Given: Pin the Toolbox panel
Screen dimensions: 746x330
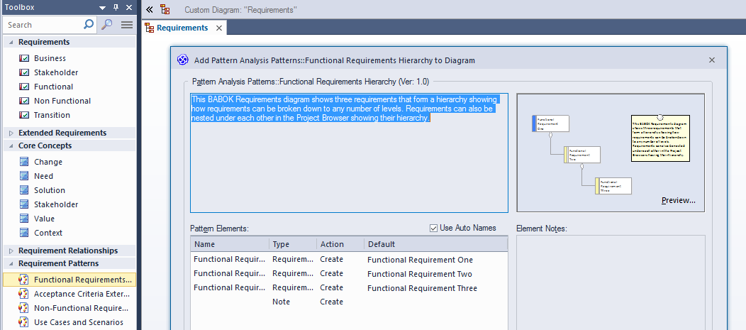Looking at the screenshot, I should point(116,7).
